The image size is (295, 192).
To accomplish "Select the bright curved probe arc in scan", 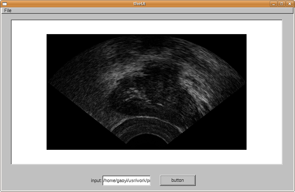I will (143, 118).
